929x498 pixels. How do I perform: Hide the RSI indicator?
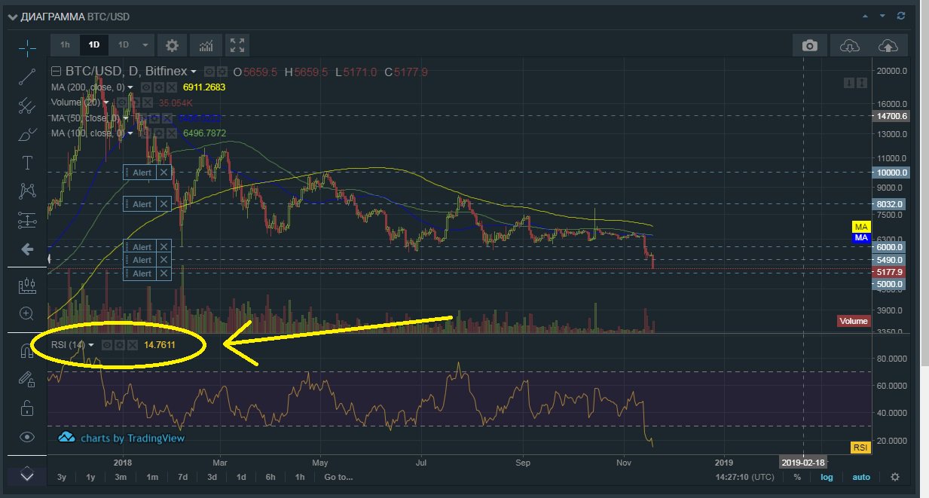point(106,345)
